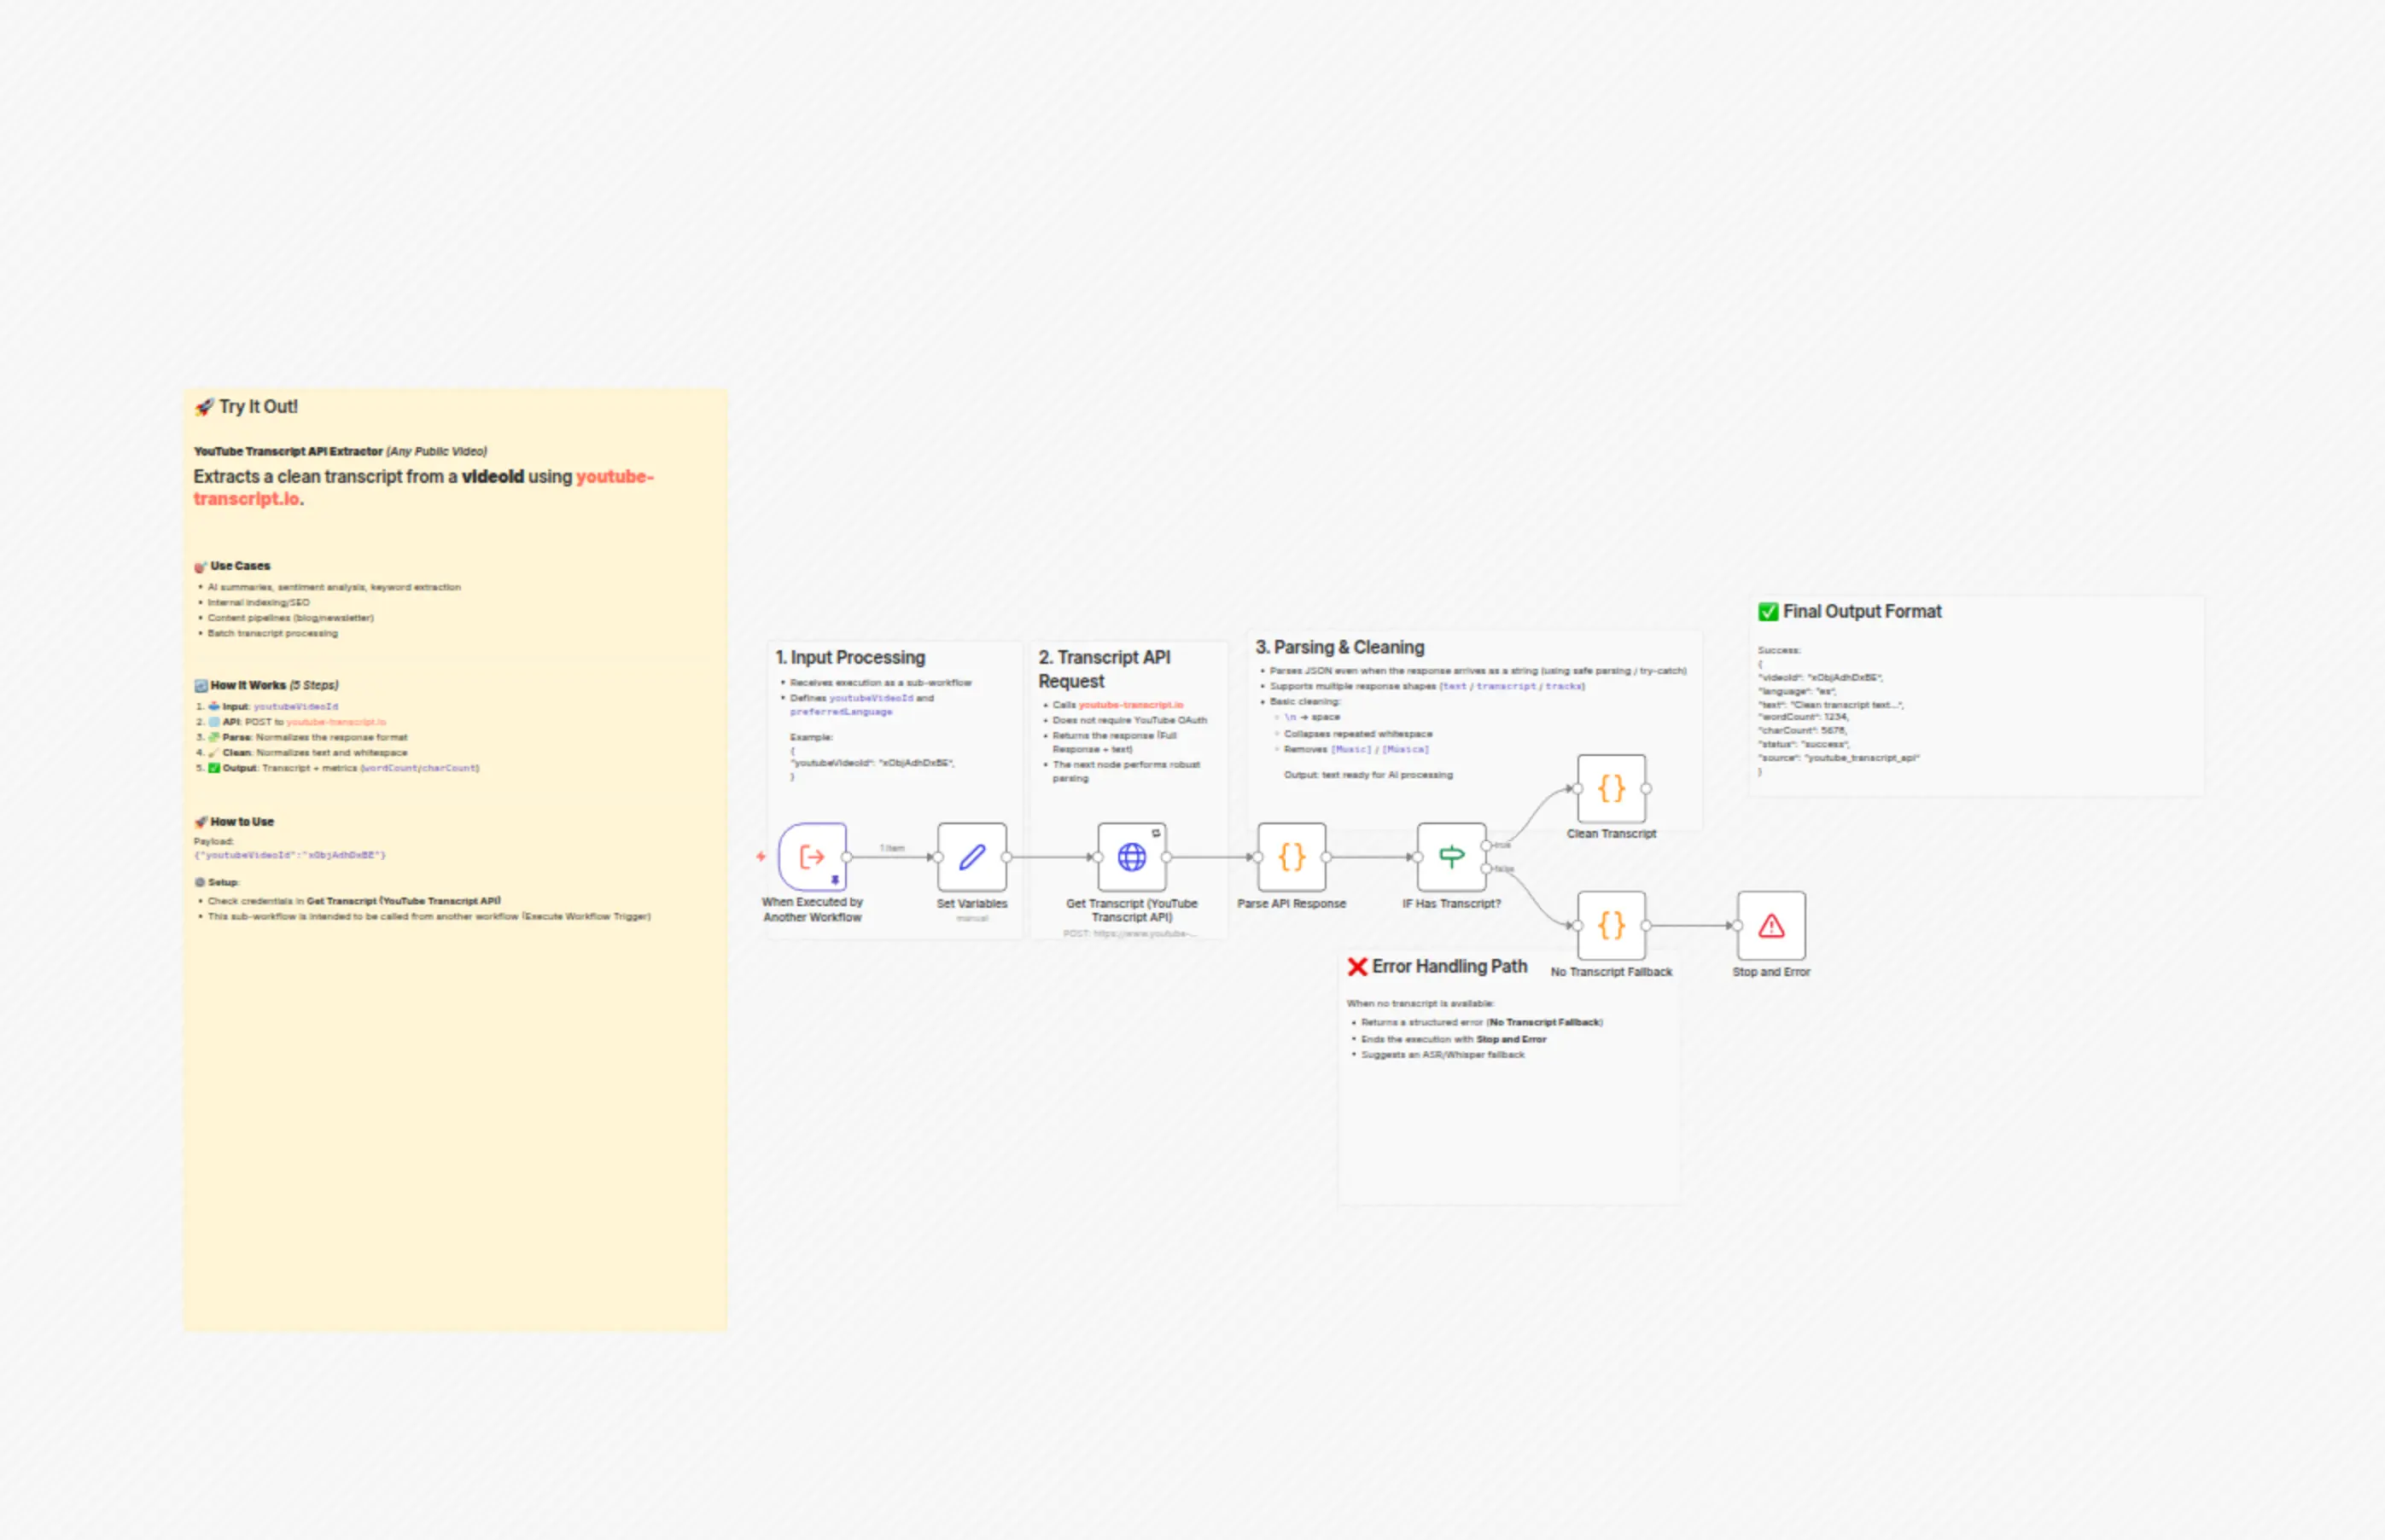Open the Set Variables pencil node
The height and width of the screenshot is (1540, 2385).
coord(971,857)
